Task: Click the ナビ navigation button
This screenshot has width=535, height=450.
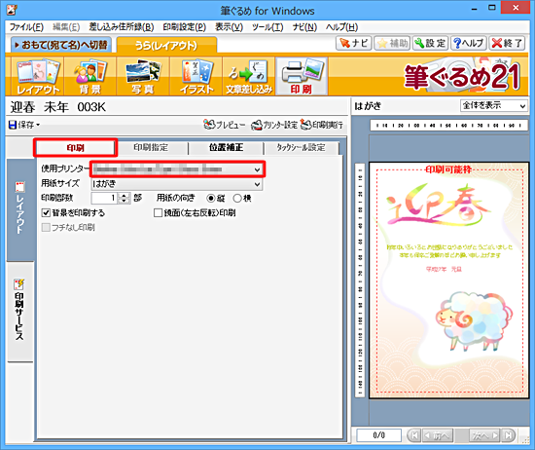Action: tap(354, 43)
